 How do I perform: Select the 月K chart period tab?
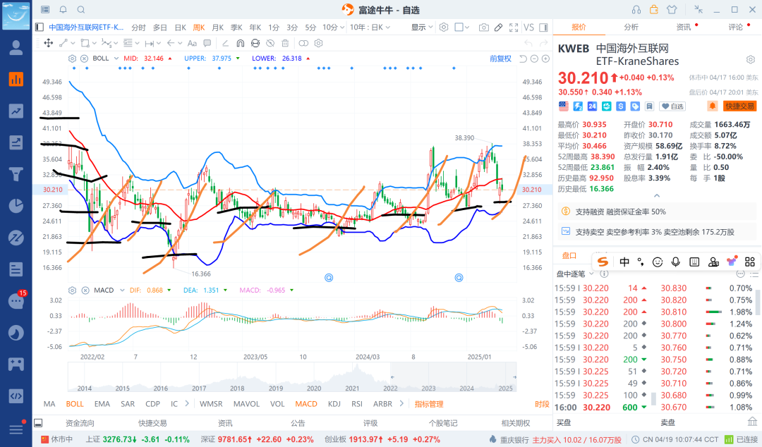(217, 27)
